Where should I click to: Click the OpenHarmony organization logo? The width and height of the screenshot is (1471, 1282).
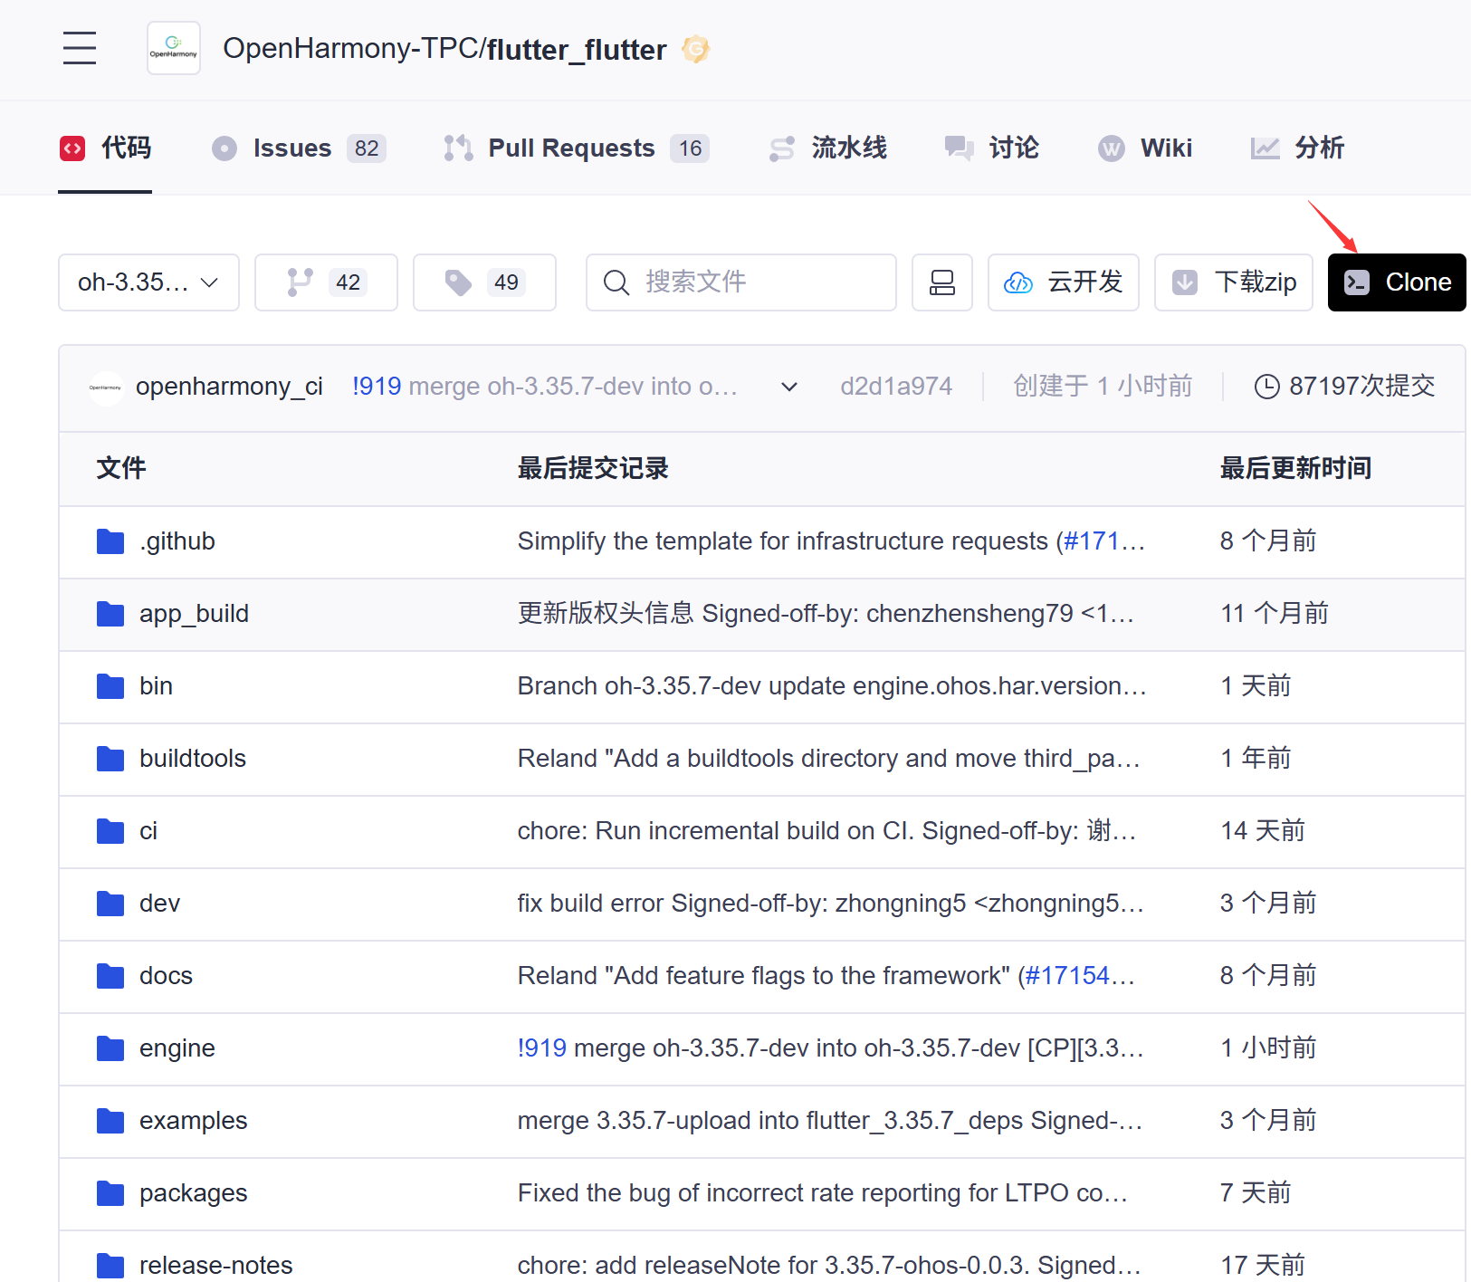tap(174, 48)
